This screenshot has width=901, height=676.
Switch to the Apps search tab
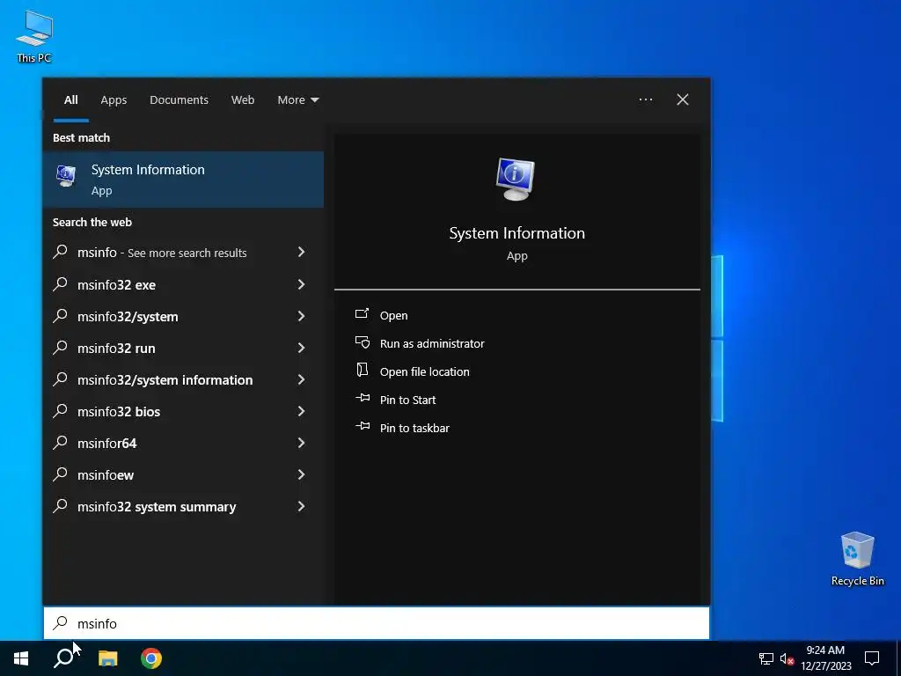114,100
